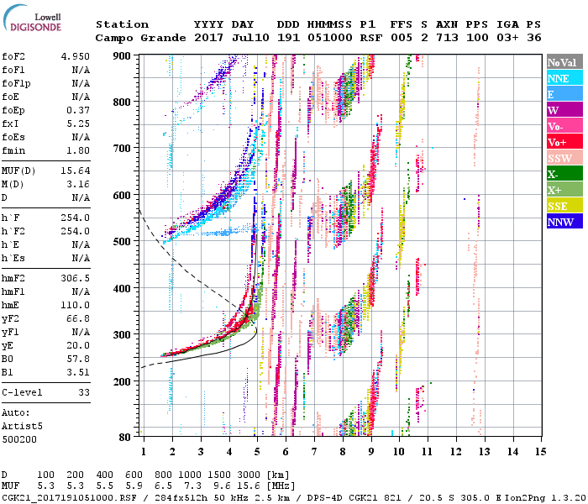Viewport: 588px width, 504px height.
Task: Click the foF2 value 4.950
Action: click(76, 56)
